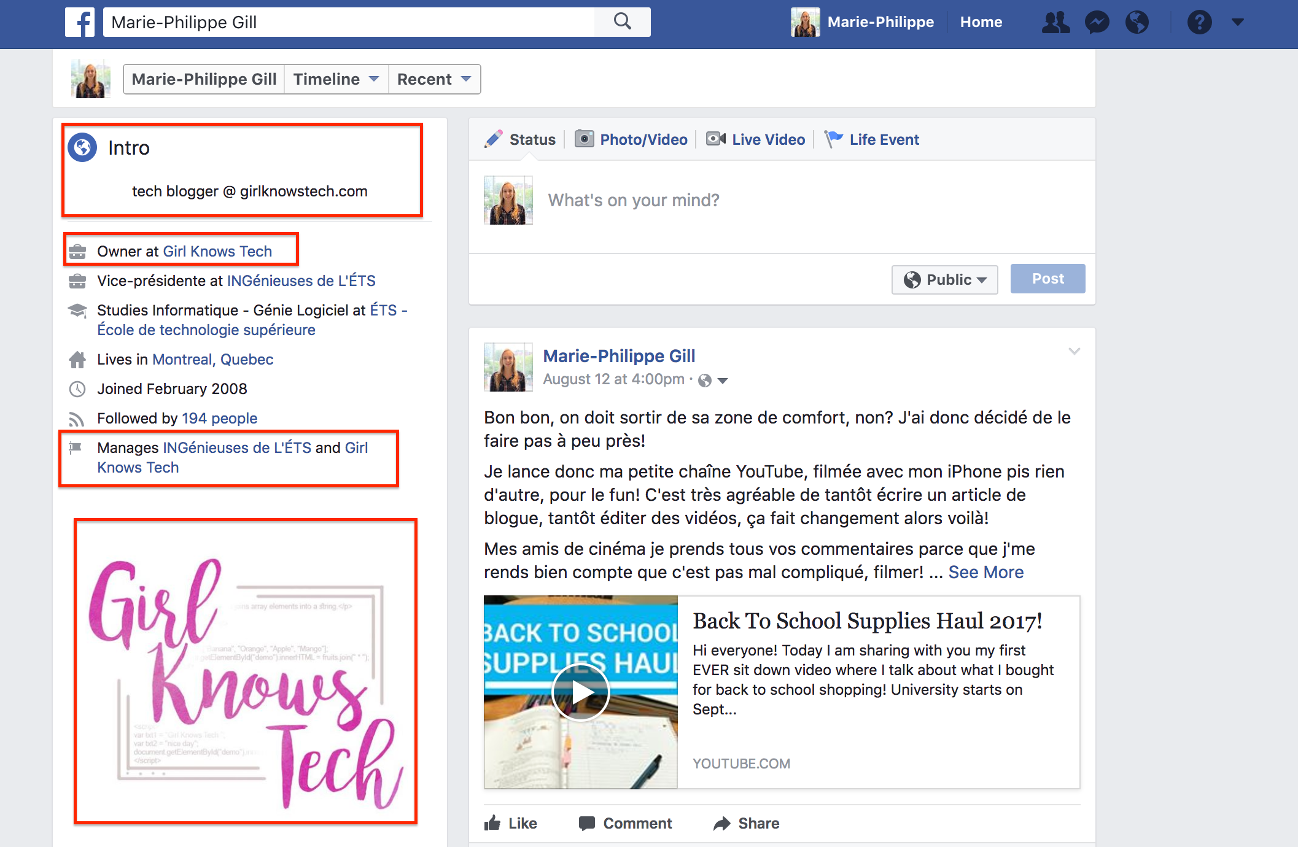Image resolution: width=1298 pixels, height=847 pixels.
Task: Go to Home in top bar
Action: pos(981,22)
